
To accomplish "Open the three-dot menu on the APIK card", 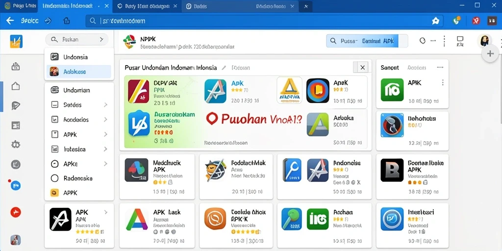I will tap(443, 82).
